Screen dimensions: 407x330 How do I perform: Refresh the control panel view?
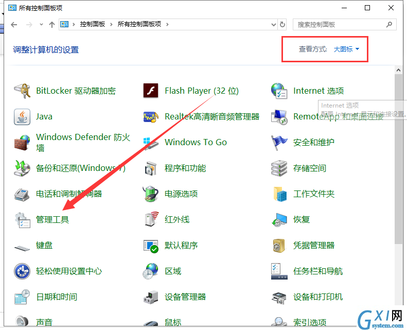click(x=282, y=25)
